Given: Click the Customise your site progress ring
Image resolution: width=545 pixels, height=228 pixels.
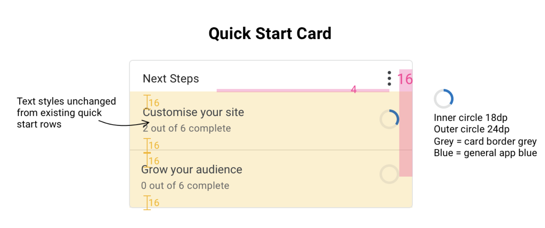Looking at the screenshot, I should point(390,119).
